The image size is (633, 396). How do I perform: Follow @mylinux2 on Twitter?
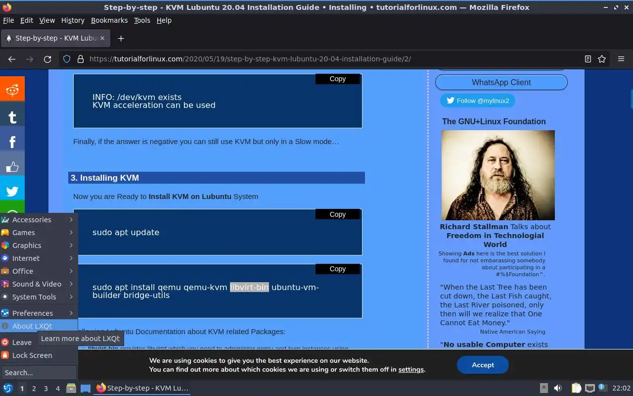477,100
